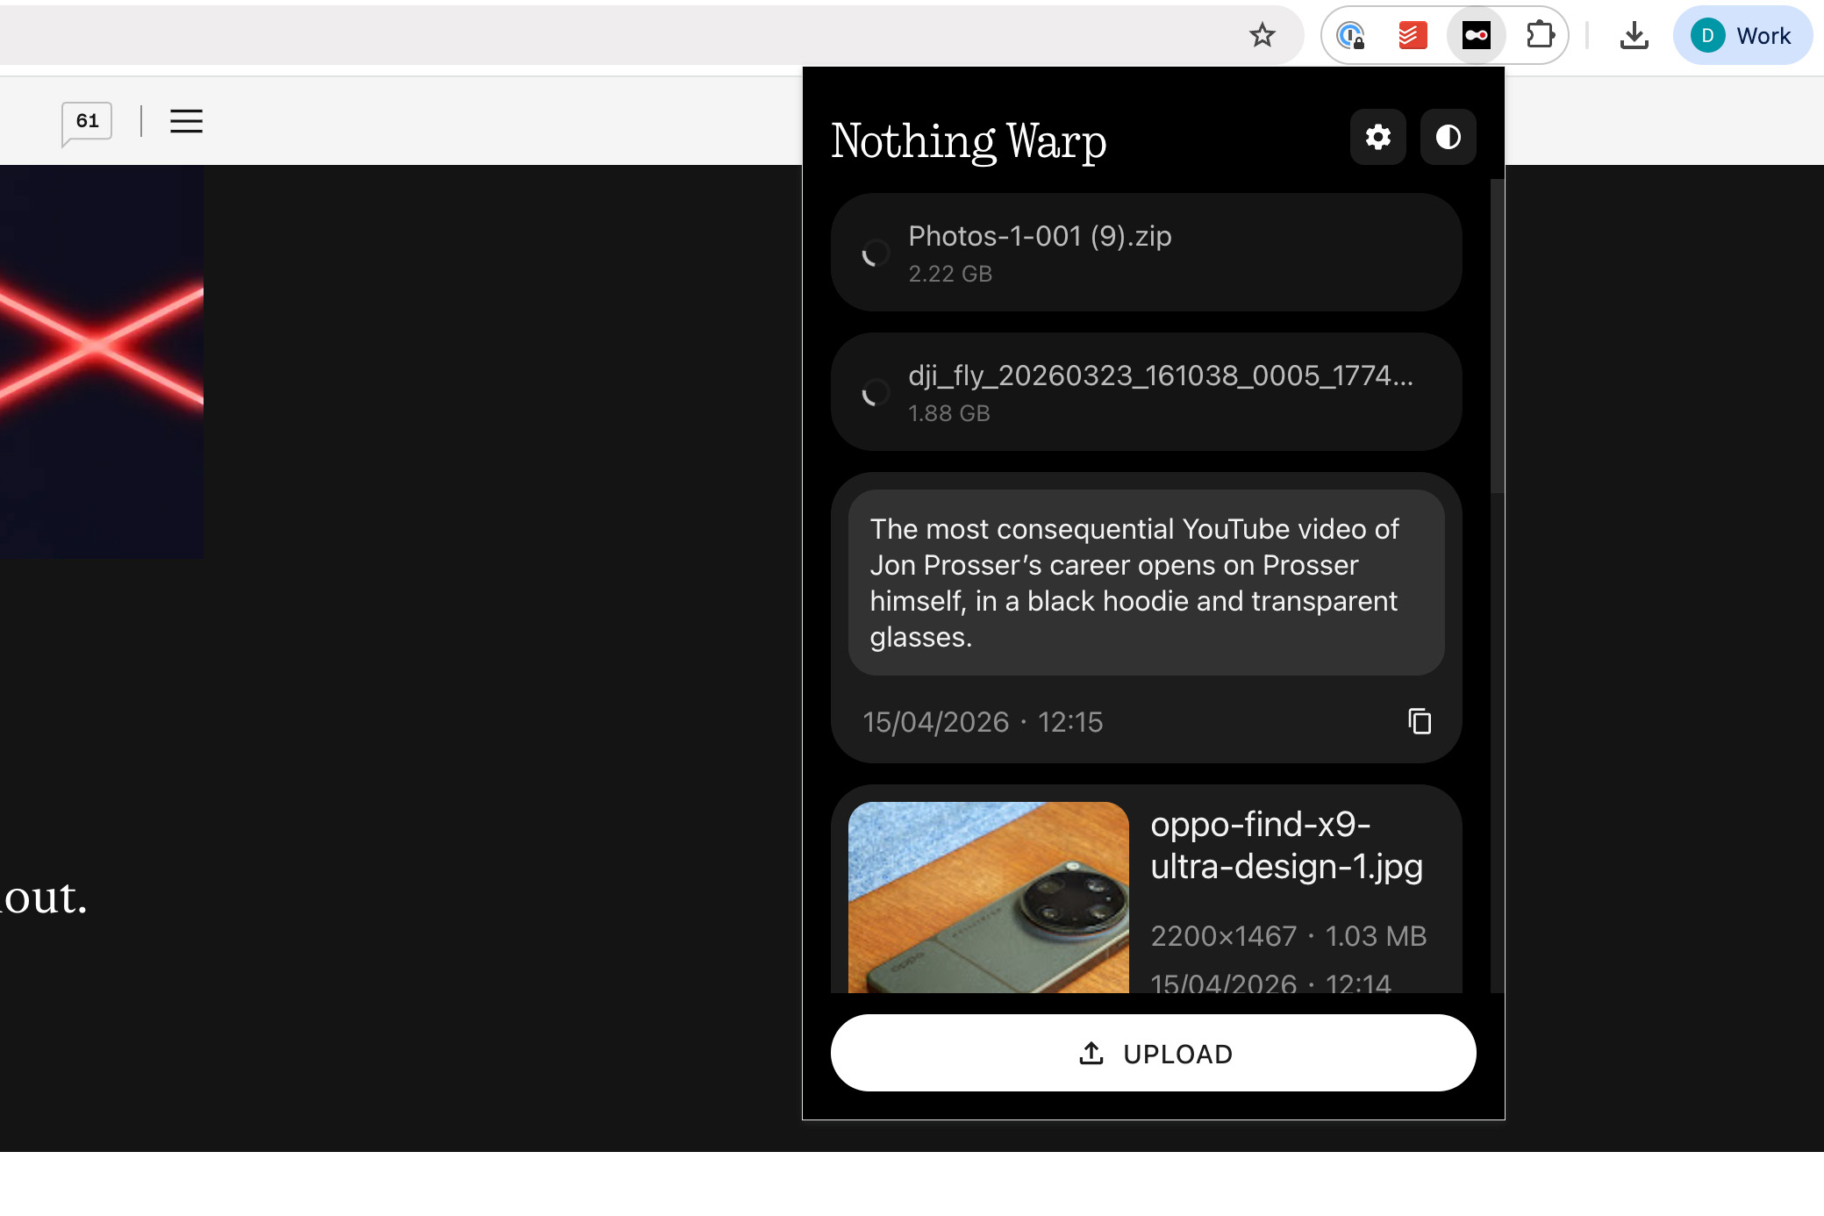The width and height of the screenshot is (1824, 1216).
Task: Toggle the bookmark star for this page
Action: pos(1262,35)
